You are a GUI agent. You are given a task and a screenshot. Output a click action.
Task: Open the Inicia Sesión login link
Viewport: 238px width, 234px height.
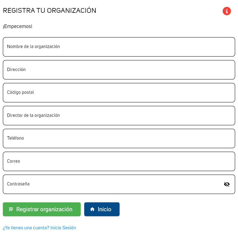(63, 228)
